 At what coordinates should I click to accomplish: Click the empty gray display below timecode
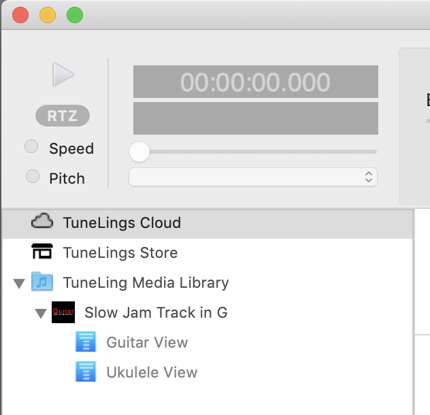tap(256, 118)
